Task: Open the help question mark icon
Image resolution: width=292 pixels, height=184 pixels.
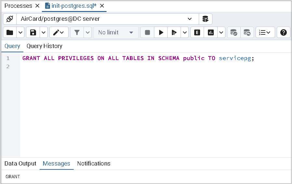Action: click(x=283, y=32)
